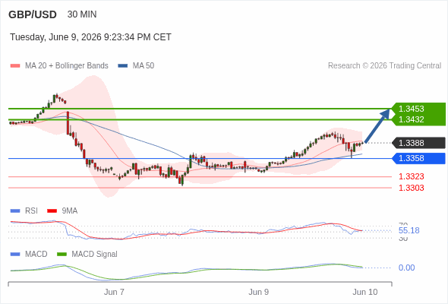Viewport: 448px width, 304px height.
Task: Click the MACD Signal green legend marker
Action: [62, 255]
